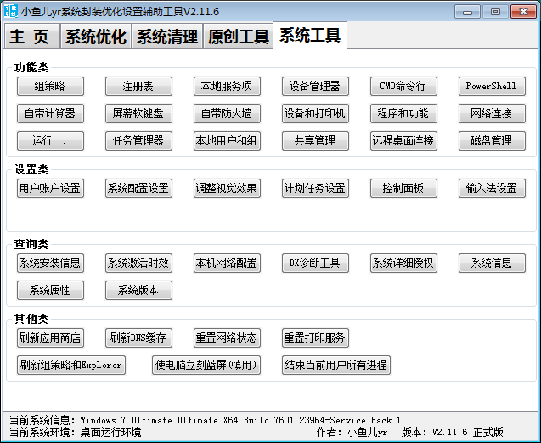Click 结束当前用户所有进程 button
Image resolution: width=541 pixels, height=443 pixels.
pos(336,366)
